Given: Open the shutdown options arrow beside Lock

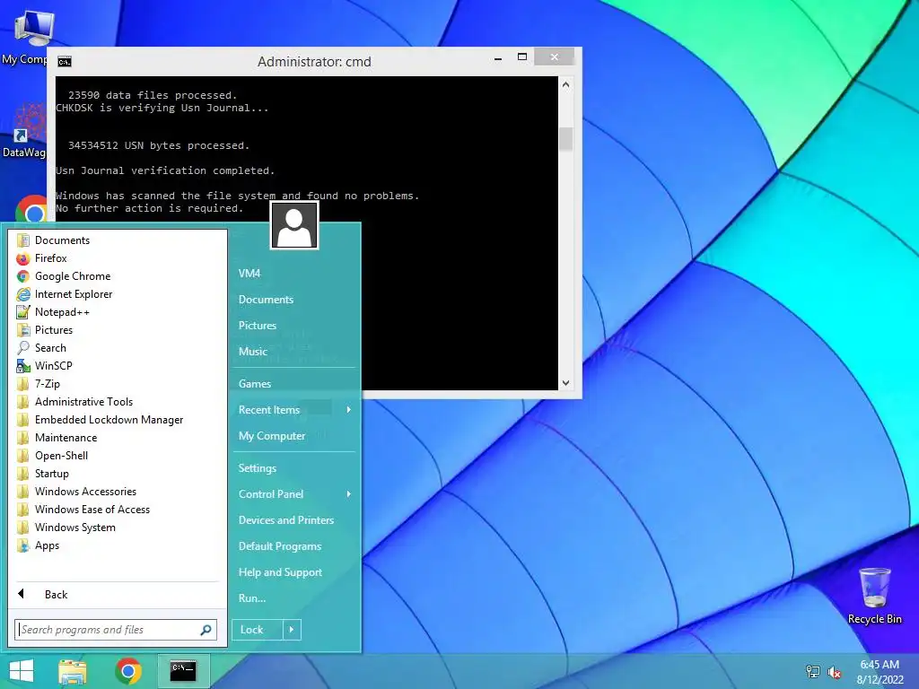Looking at the screenshot, I should (292, 630).
